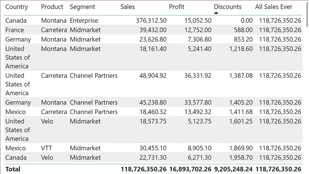Click the sales value 23,626.80
309x174 pixels.
[153, 40]
